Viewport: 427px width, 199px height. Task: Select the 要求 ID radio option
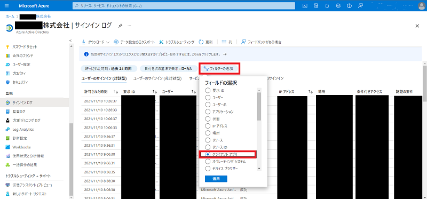[x=208, y=90]
